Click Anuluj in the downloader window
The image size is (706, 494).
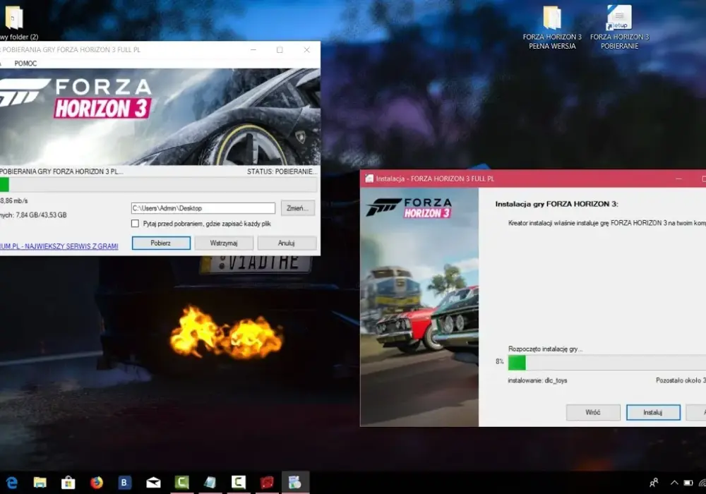click(287, 243)
